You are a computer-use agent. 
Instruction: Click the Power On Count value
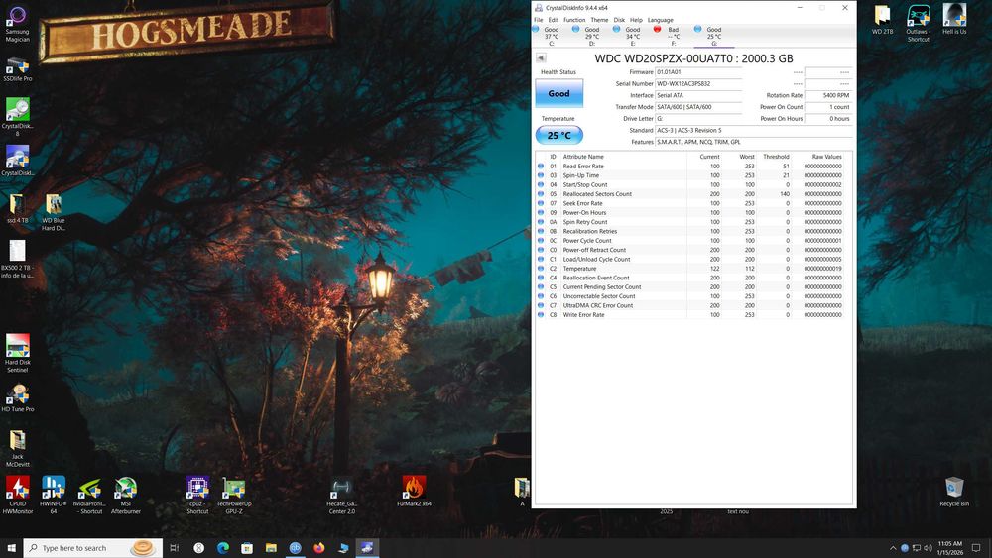pyautogui.click(x=827, y=107)
